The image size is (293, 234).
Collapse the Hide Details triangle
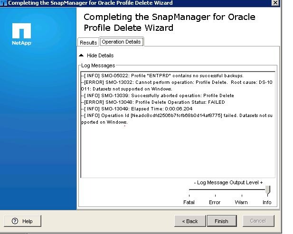(81, 55)
